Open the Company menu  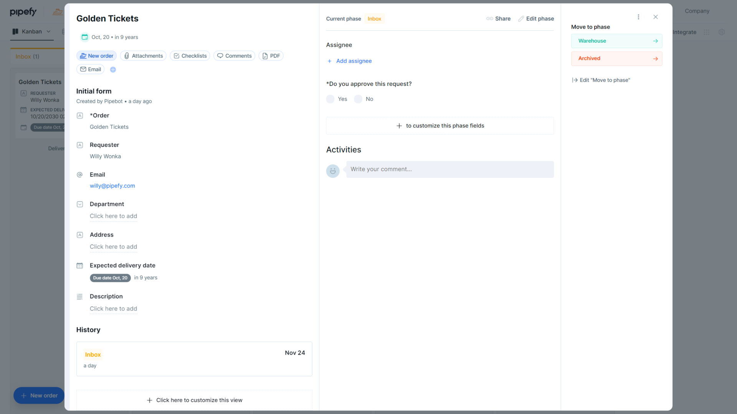(697, 11)
